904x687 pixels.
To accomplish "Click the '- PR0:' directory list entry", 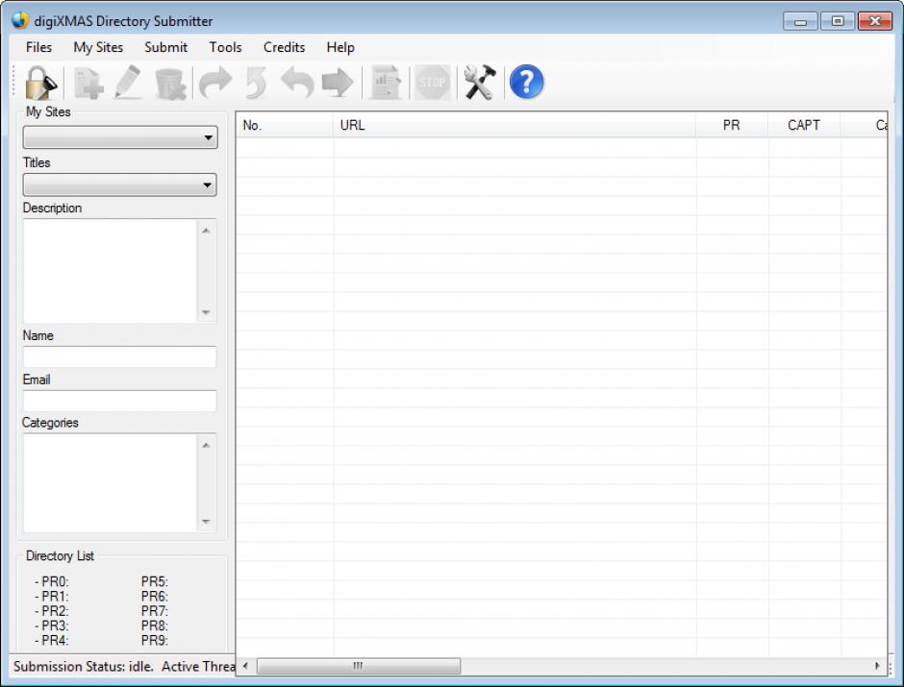I will click(52, 581).
